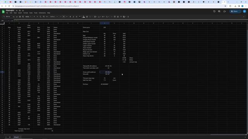Open Chrome downloads
The image size is (248, 139).
[x=235, y=6]
